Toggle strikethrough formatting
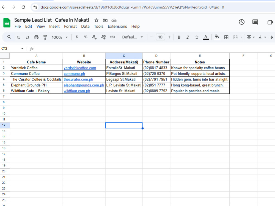This screenshot has width=275, height=206. [197, 37]
